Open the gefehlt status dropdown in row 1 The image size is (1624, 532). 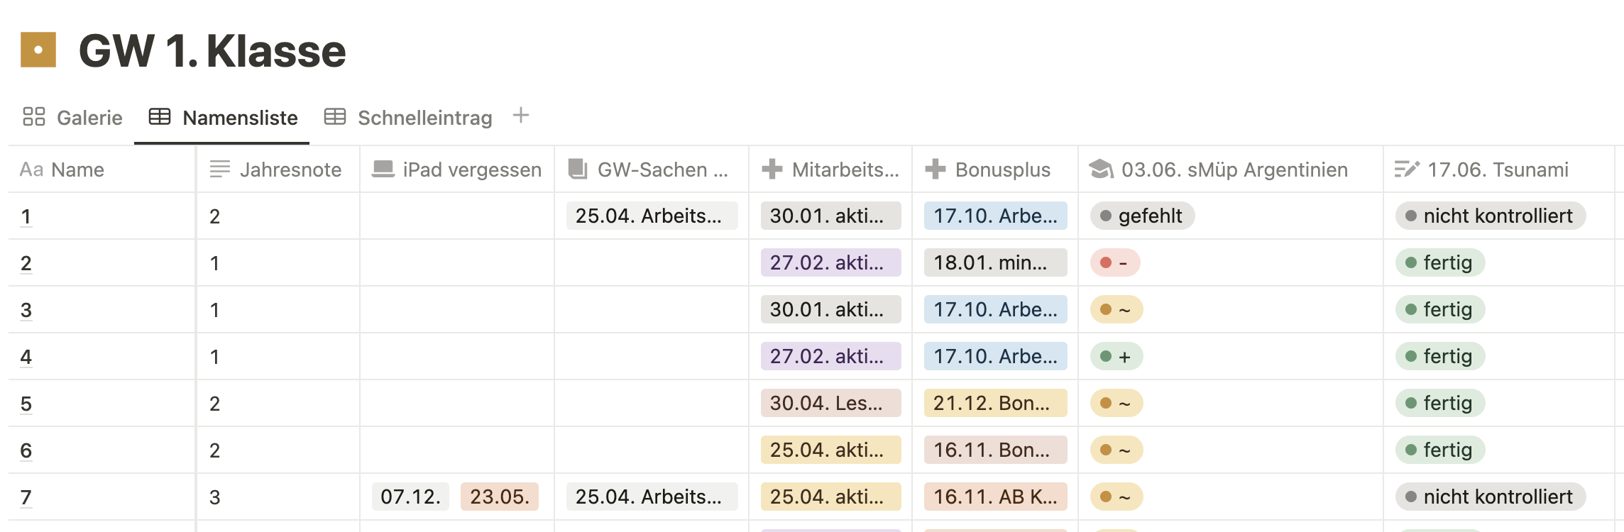click(x=1142, y=216)
